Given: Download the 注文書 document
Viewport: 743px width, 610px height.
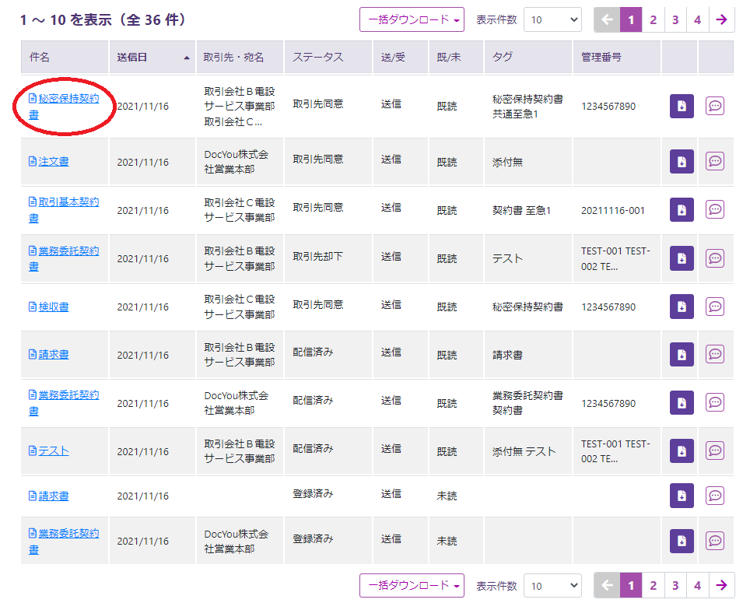Looking at the screenshot, I should [682, 162].
